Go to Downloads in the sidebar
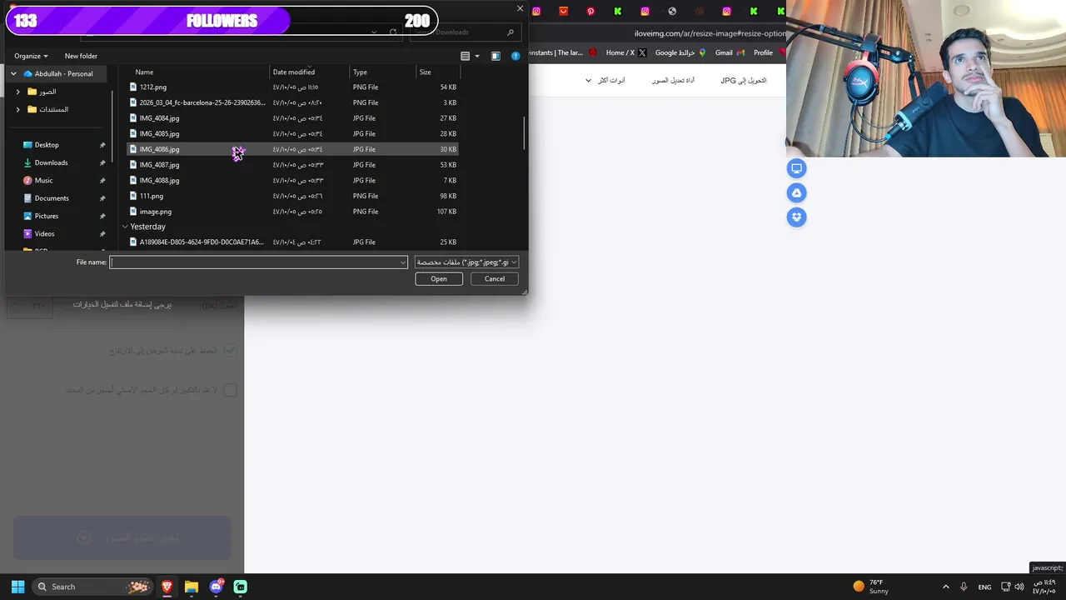This screenshot has height=600, width=1066. coord(51,162)
